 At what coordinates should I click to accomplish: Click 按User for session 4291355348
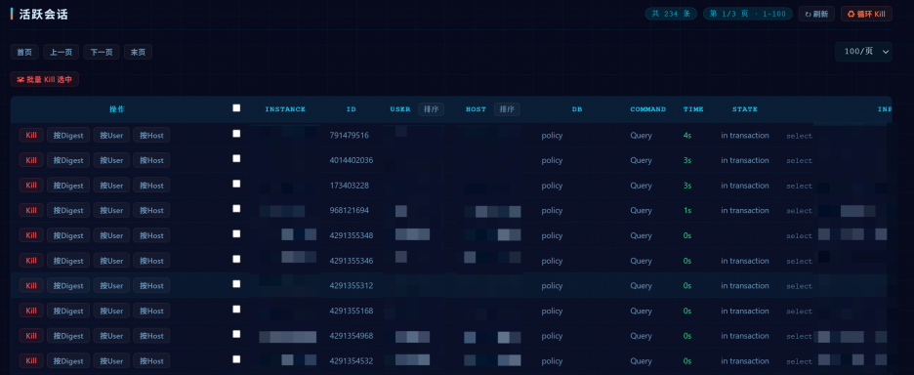click(x=111, y=235)
